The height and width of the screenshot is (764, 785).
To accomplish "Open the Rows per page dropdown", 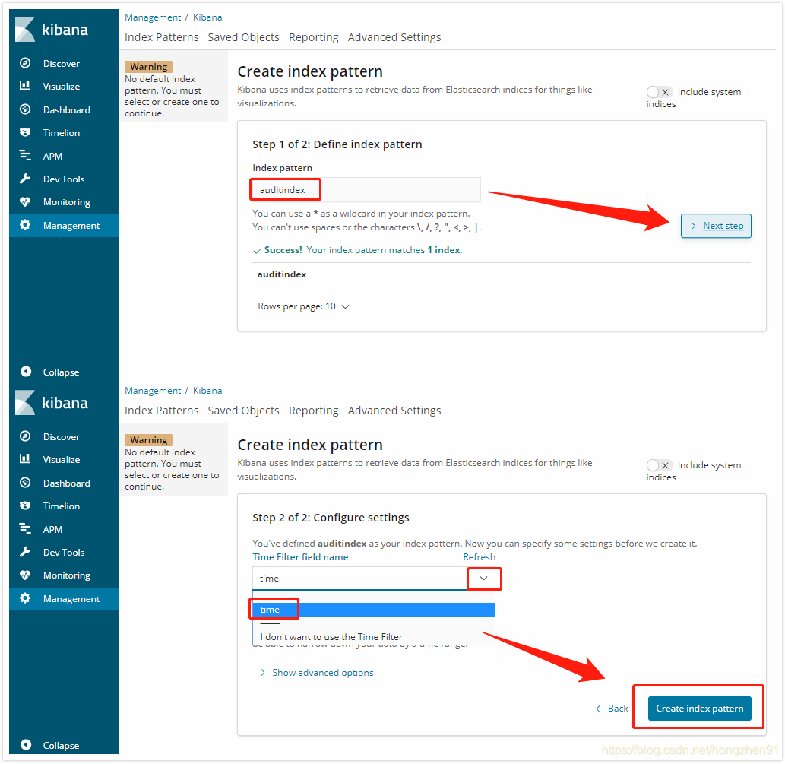I will [303, 306].
